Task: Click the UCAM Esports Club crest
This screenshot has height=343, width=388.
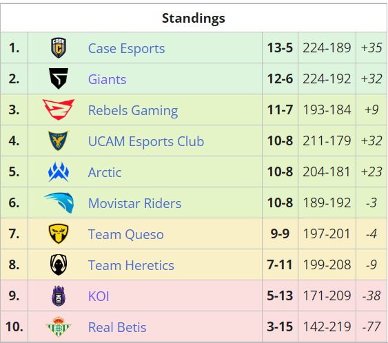Action: [59, 141]
